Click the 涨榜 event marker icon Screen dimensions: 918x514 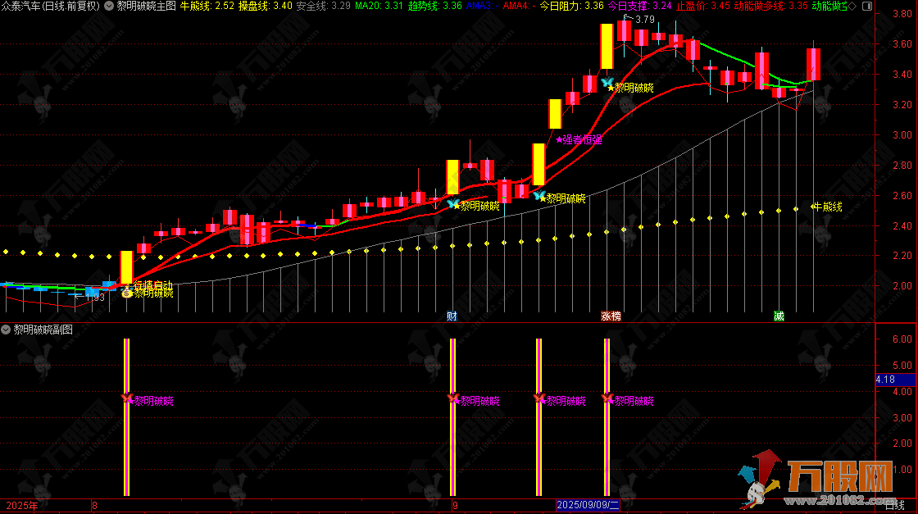coord(611,316)
